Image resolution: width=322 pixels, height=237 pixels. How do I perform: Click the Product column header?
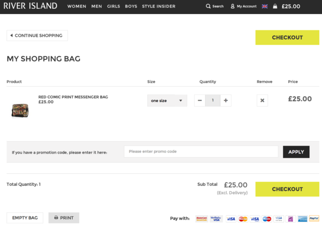tap(14, 81)
